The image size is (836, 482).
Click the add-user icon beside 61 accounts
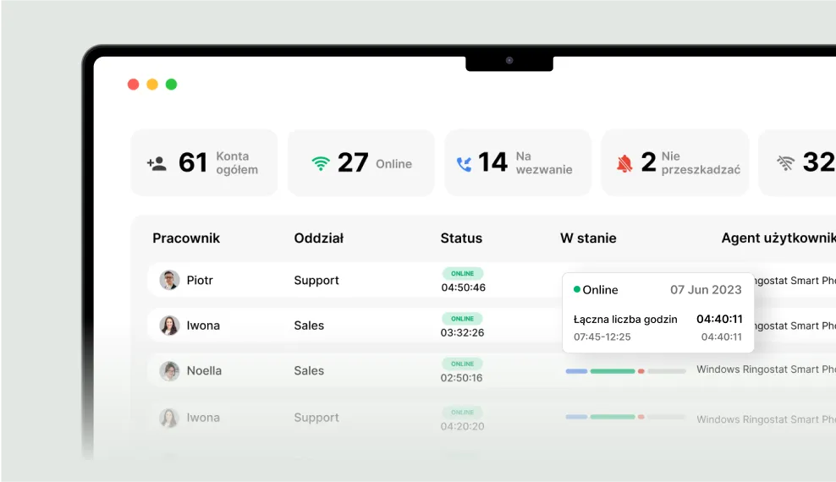point(157,163)
